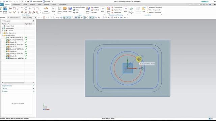The width and height of the screenshot is (216, 121).
Task: Toggle checkbox for Sketch (3) feature
Action: pyautogui.click(x=7, y=44)
